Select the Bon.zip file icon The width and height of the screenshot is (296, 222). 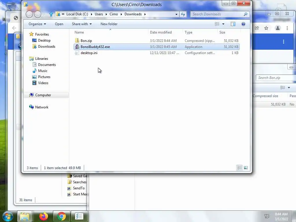[x=77, y=40]
